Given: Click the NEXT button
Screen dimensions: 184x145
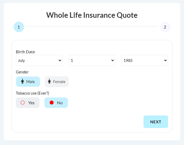Looking at the screenshot, I should click(156, 122).
